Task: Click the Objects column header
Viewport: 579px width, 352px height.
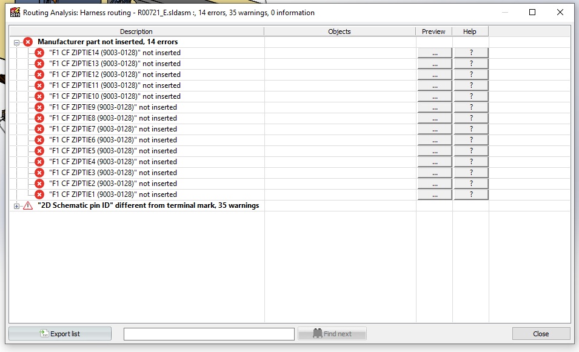Action: point(340,32)
